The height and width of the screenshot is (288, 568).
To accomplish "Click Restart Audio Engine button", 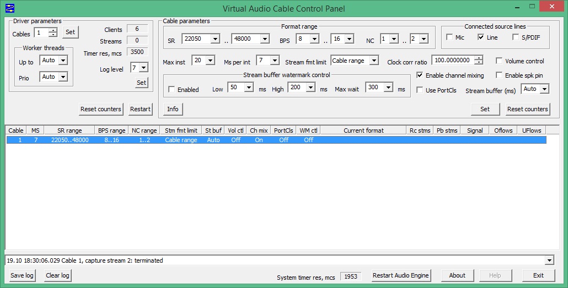I will pyautogui.click(x=401, y=275).
